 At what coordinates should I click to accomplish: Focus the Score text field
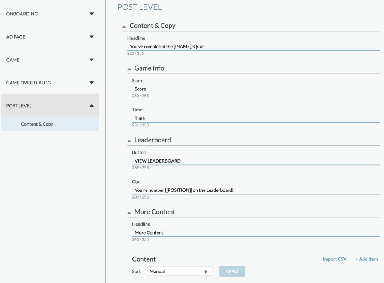256,89
